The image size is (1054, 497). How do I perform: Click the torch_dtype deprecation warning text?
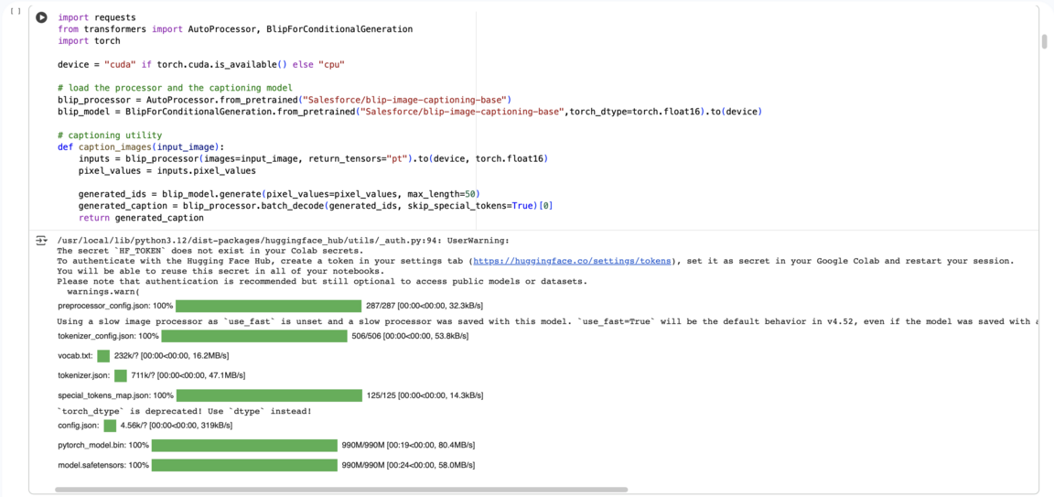[184, 412]
